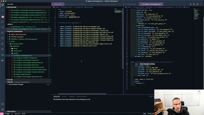
Task: Open 04-configure-nsxtmanager-uplinkprofiles.yml in file tree
Action: coord(28,63)
